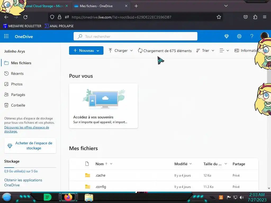Expand the Nouveau button dropdown
Image resolution: width=271 pixels, height=203 pixels.
click(x=98, y=50)
